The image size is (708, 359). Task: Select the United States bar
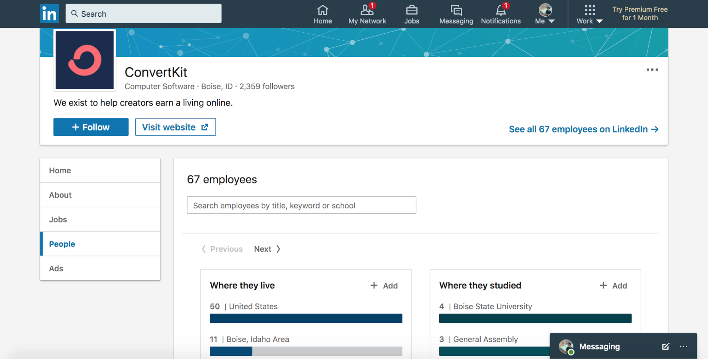(306, 318)
